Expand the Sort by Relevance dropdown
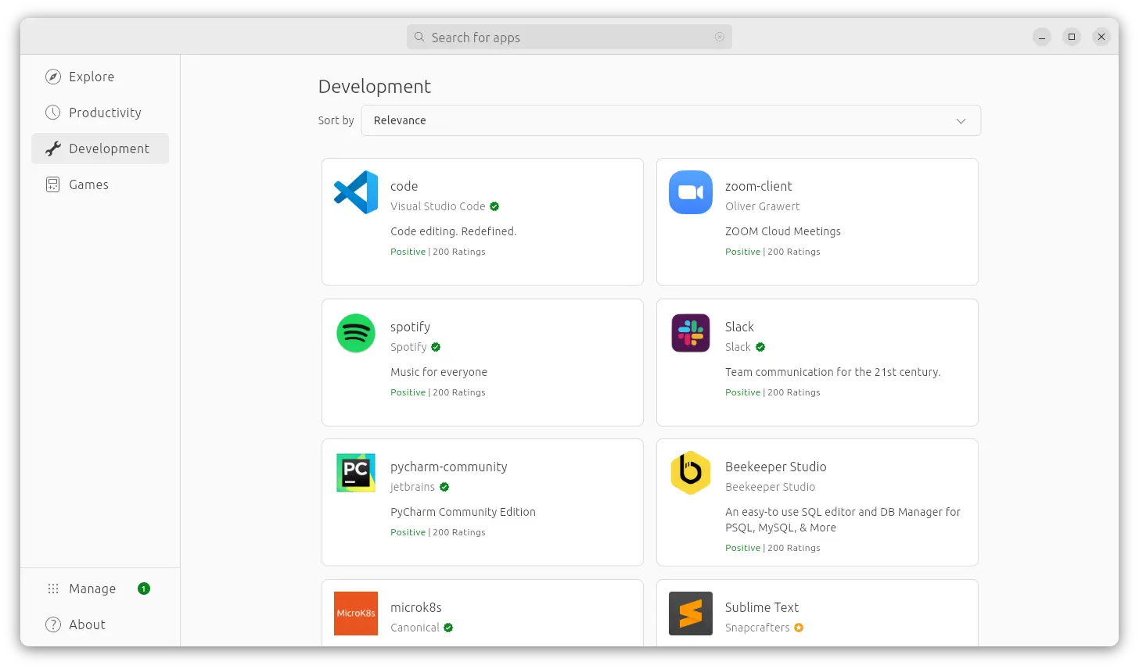 pos(670,120)
